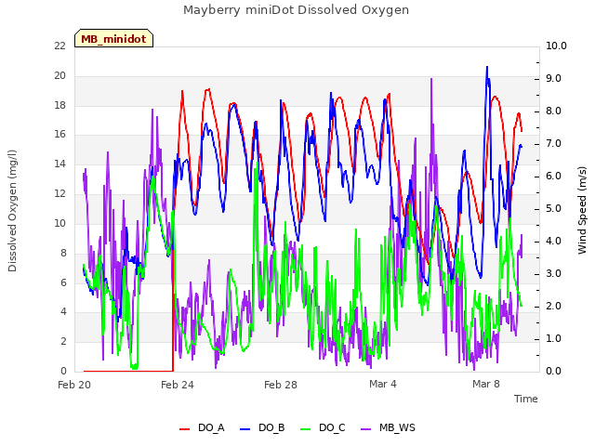Click the Mar 4 date tick label
Viewport: 595px width, 446px height.
coord(383,384)
